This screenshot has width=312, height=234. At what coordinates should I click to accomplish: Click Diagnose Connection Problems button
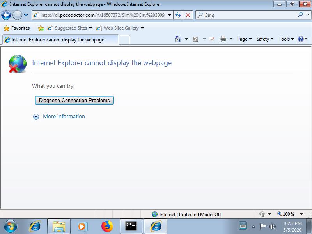click(74, 100)
